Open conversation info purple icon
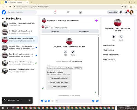 (x=96, y=21)
